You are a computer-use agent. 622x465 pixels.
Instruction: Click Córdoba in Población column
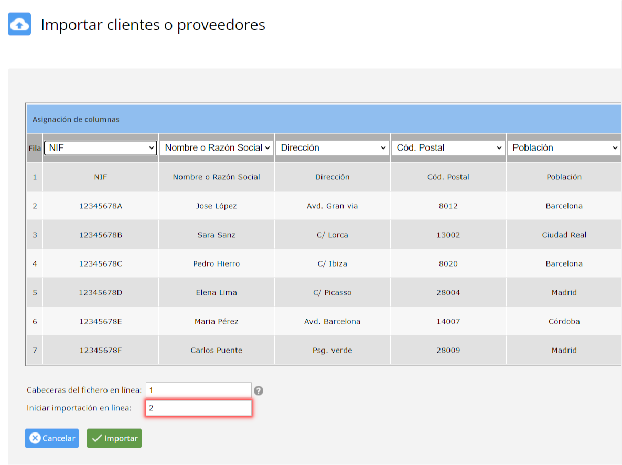pos(564,321)
